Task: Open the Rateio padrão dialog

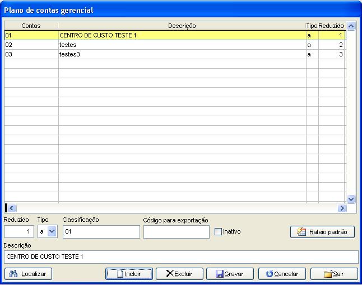Action: (322, 232)
